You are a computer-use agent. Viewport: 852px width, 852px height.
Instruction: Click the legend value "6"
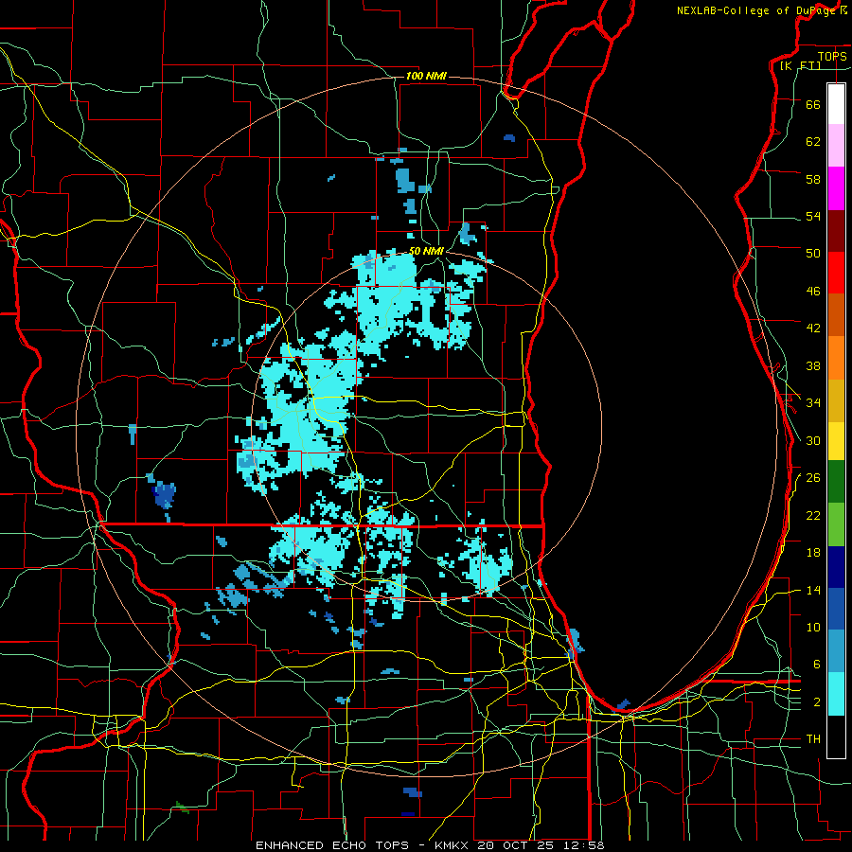[816, 665]
